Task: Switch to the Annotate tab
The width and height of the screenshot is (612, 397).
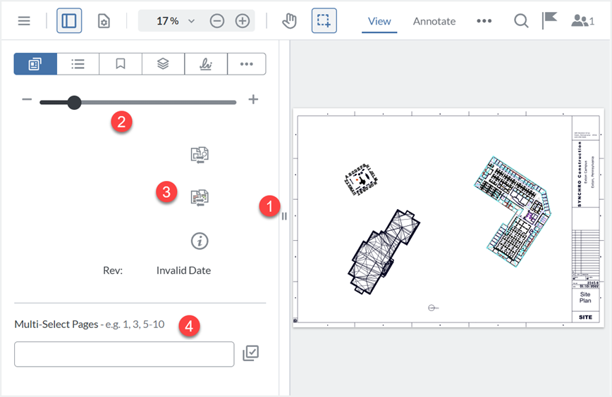Action: 434,21
